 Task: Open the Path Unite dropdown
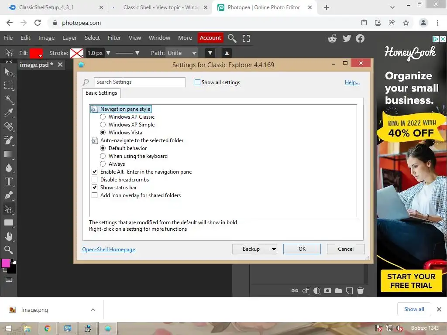pyautogui.click(x=182, y=53)
